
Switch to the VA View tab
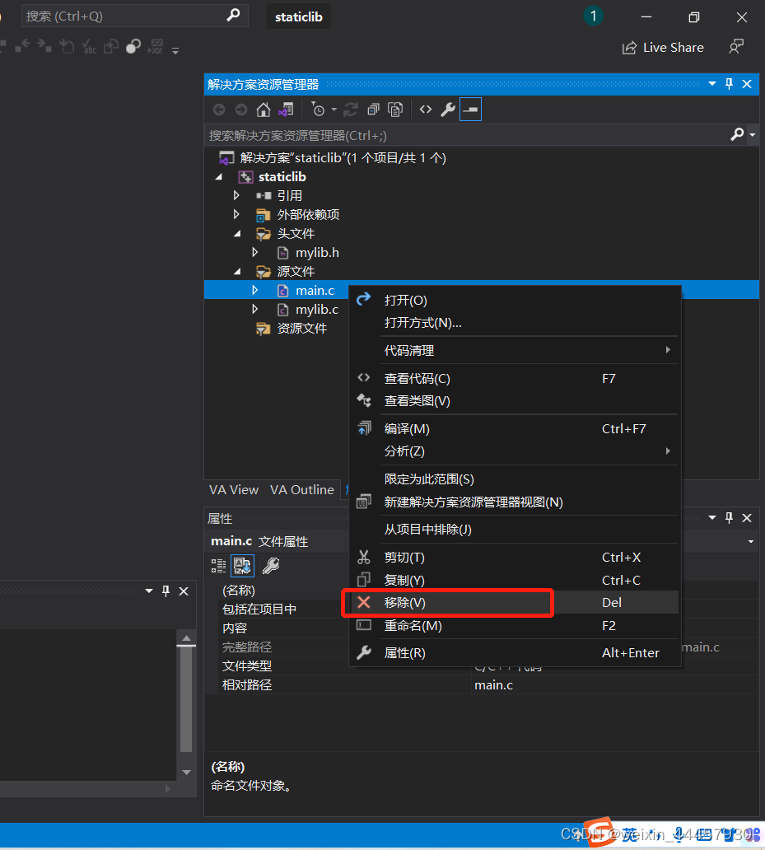pos(234,490)
